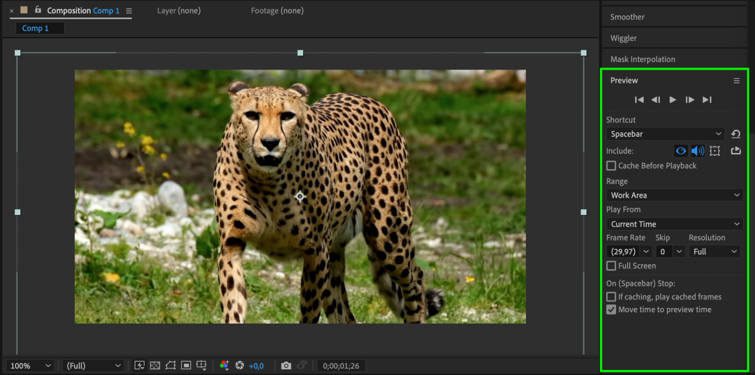Image resolution: width=755 pixels, height=375 pixels.
Task: Click the blue exposure value +0,0
Action: (256, 366)
